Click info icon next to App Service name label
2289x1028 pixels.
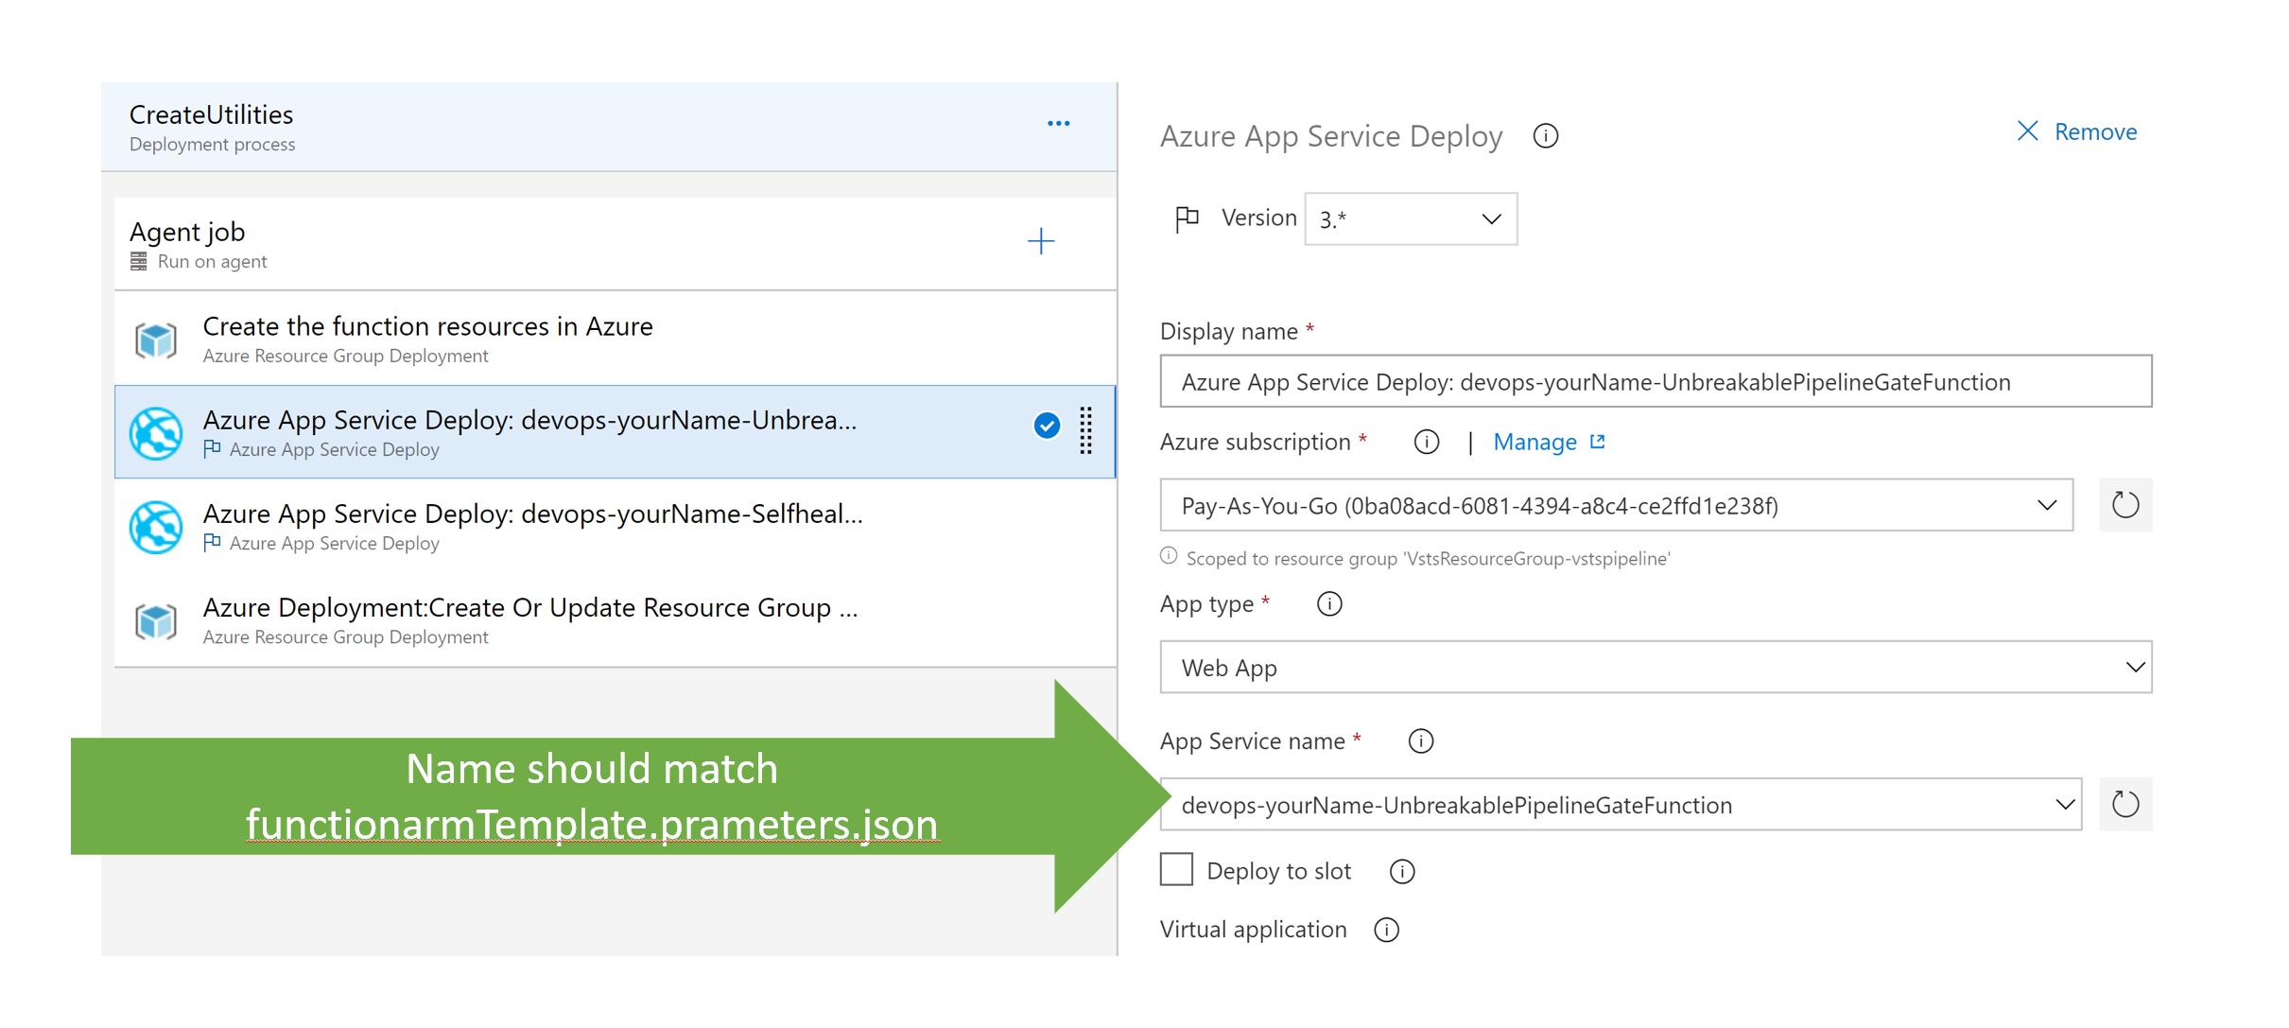pos(1420,741)
